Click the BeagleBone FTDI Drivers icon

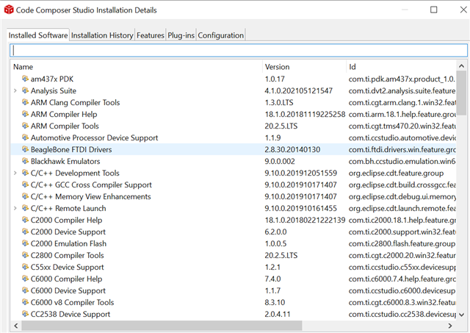[25, 149]
